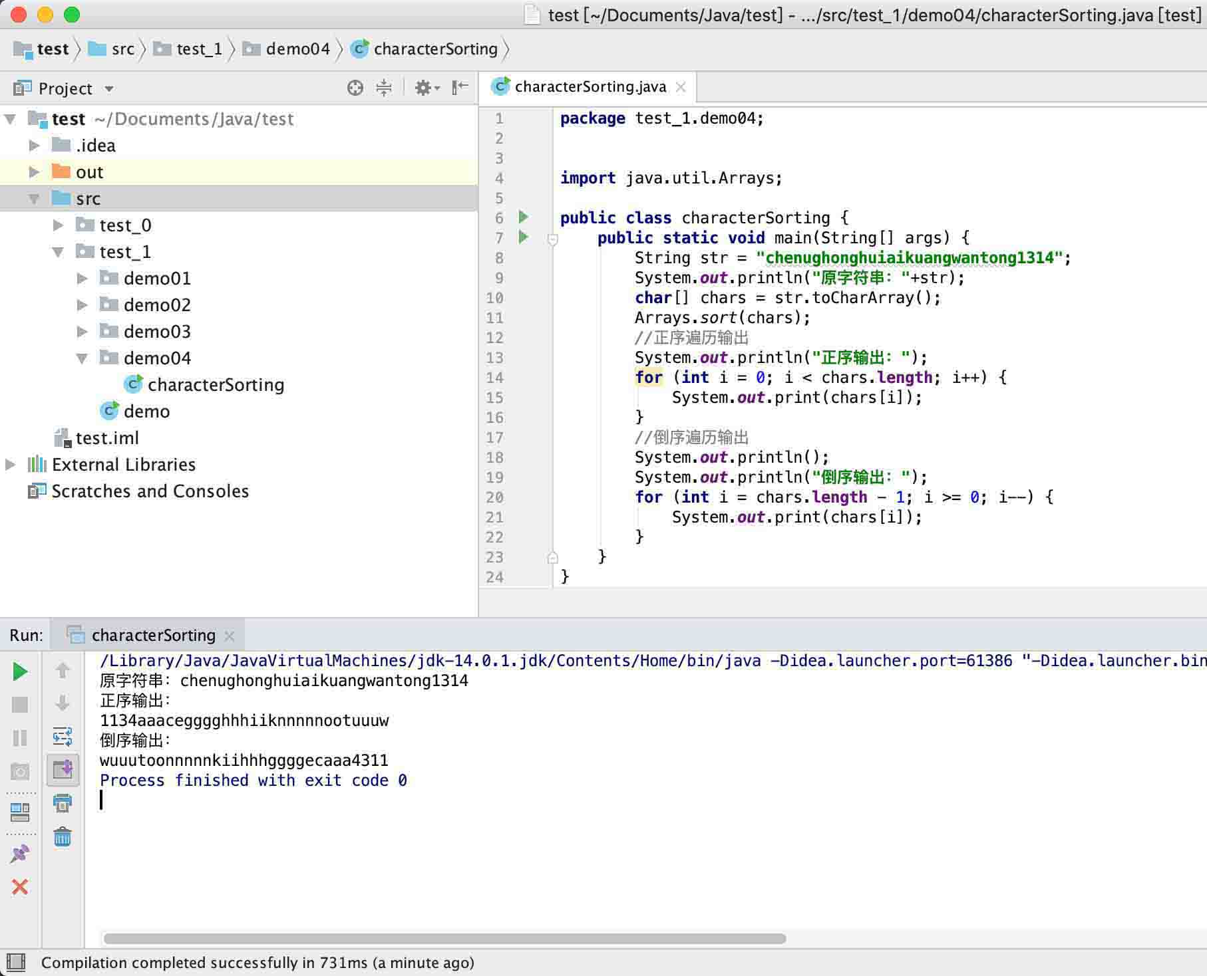Click the red X close run icon
This screenshot has height=976, width=1207.
(x=20, y=886)
